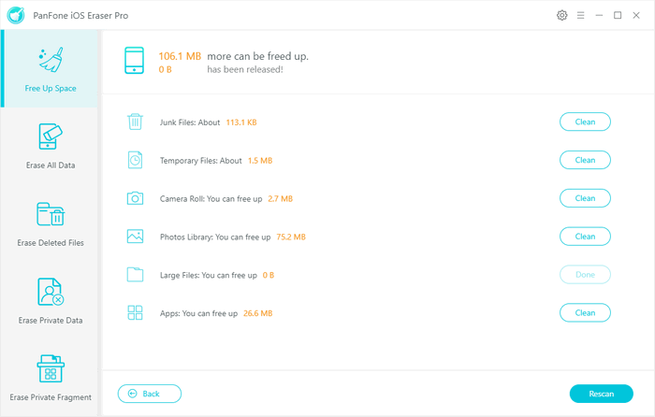This screenshot has width=655, height=417.
Task: Clean the Camera Roll
Action: click(x=585, y=198)
